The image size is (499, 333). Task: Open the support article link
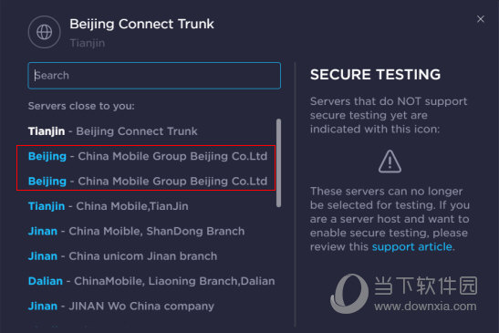412,246
